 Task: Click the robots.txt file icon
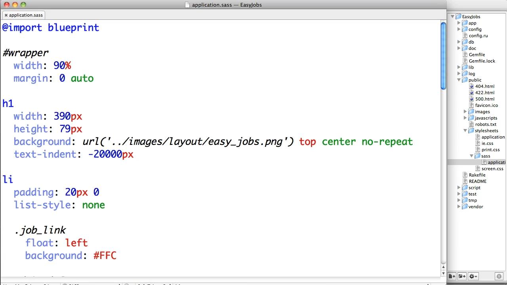point(471,124)
